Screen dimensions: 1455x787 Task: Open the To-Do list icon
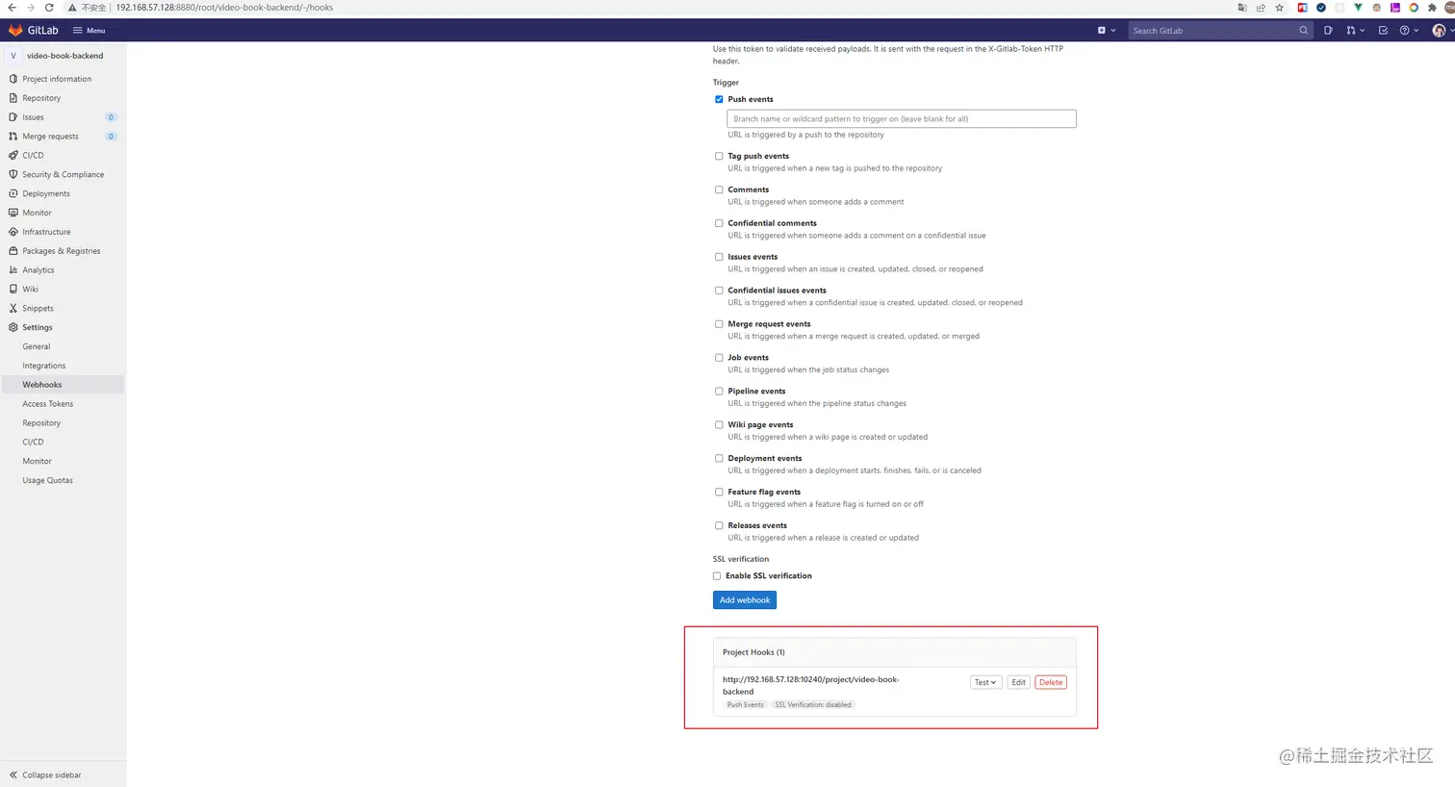(1383, 30)
